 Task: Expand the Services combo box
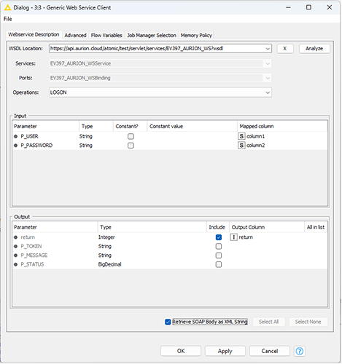160,63
